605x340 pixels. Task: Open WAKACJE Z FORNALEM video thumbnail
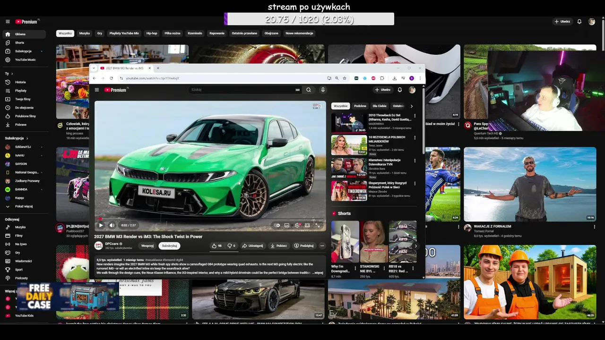[x=530, y=184]
